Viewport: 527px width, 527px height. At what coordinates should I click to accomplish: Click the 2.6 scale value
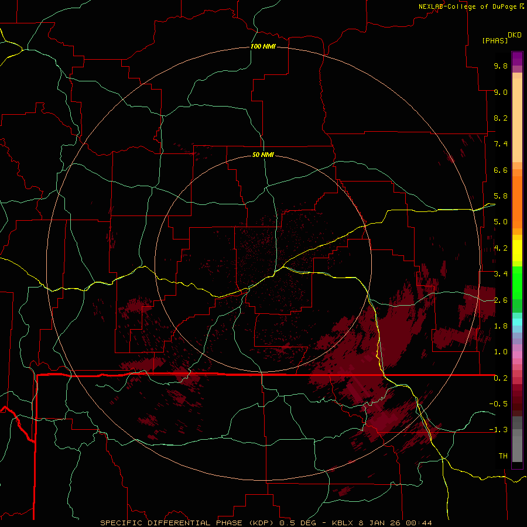[501, 300]
